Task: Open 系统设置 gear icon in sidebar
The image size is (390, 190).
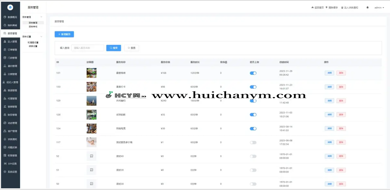Action: click(5, 172)
